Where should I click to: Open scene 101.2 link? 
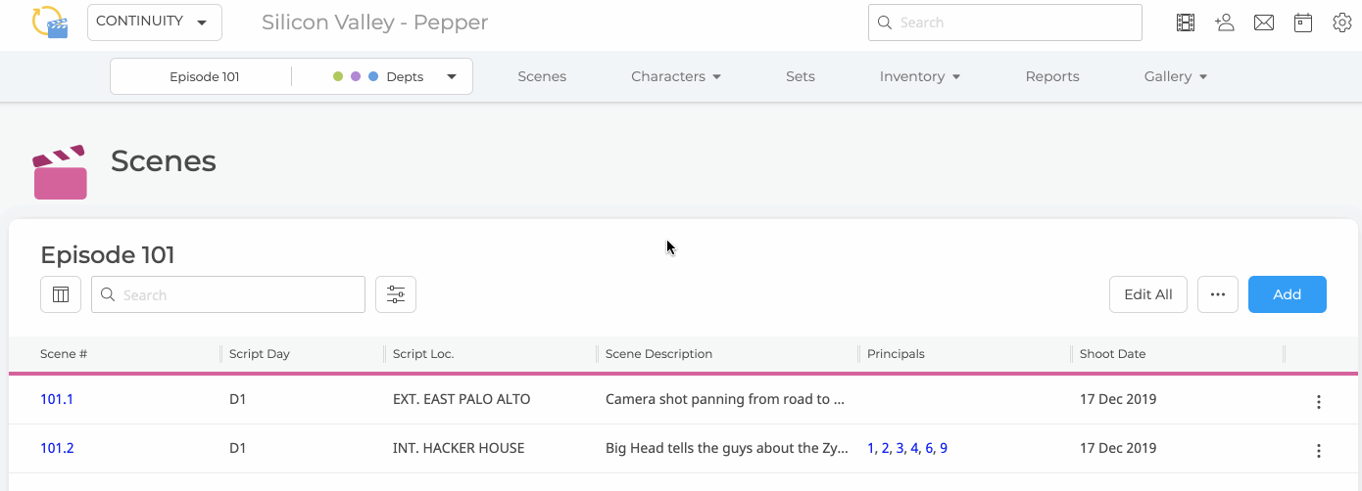click(57, 448)
